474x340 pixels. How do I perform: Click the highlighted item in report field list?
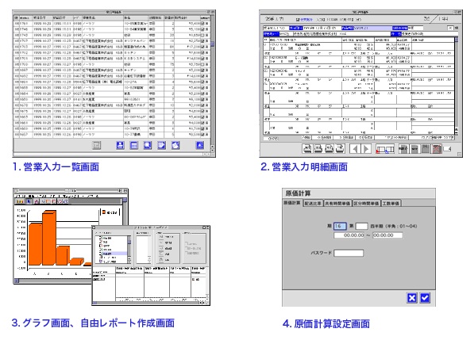coord(114,254)
